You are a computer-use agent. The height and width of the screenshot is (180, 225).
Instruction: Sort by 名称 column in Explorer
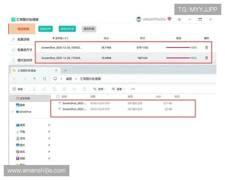pyautogui.click(x=64, y=96)
